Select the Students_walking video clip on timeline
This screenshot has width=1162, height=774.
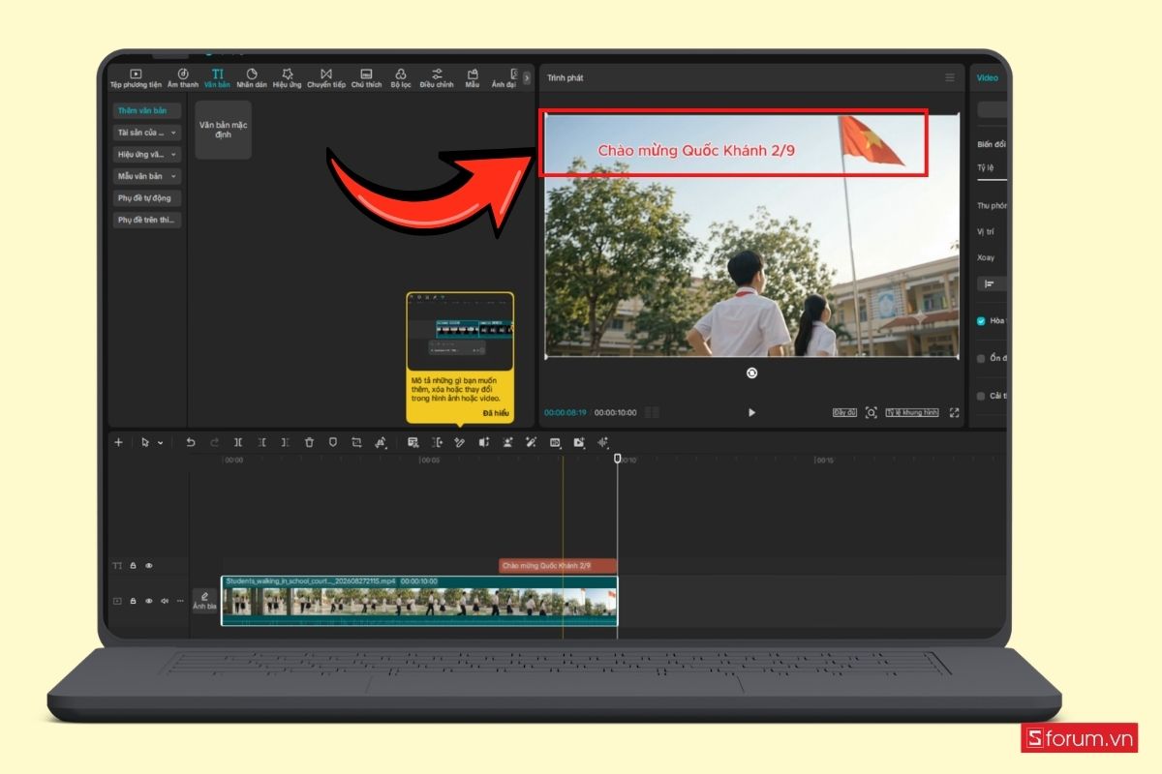419,601
